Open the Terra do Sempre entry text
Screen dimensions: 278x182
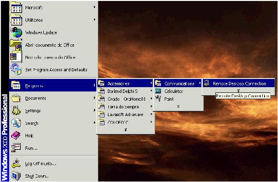(x=123, y=107)
